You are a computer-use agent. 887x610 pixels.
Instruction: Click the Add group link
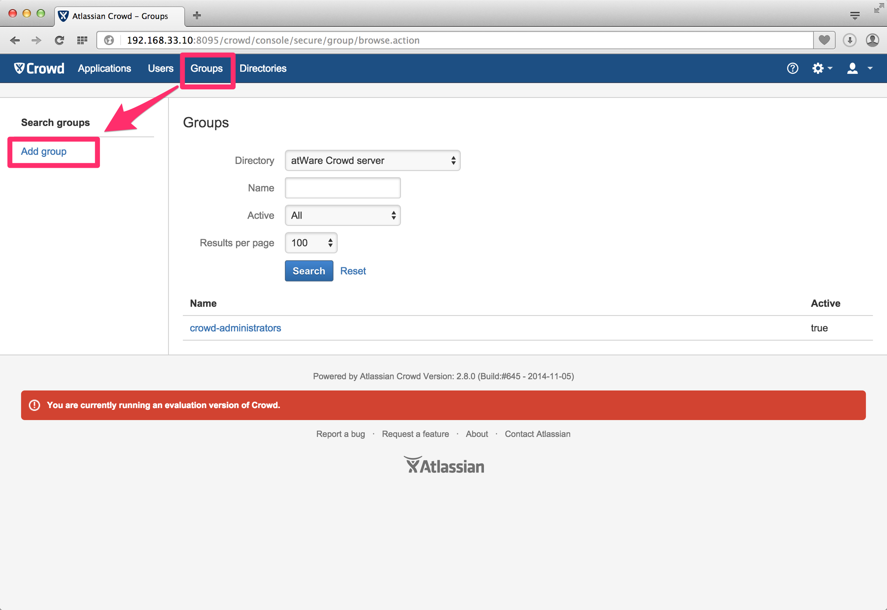pyautogui.click(x=44, y=152)
